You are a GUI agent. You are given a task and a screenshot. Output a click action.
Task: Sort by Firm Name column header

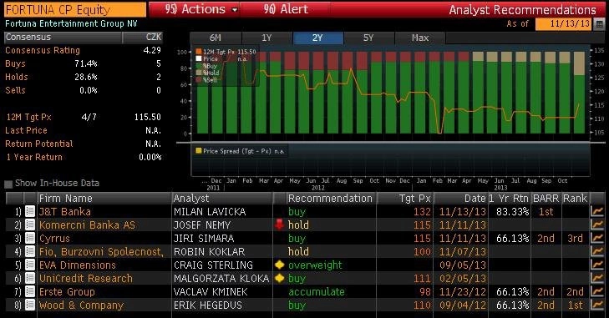tap(104, 199)
